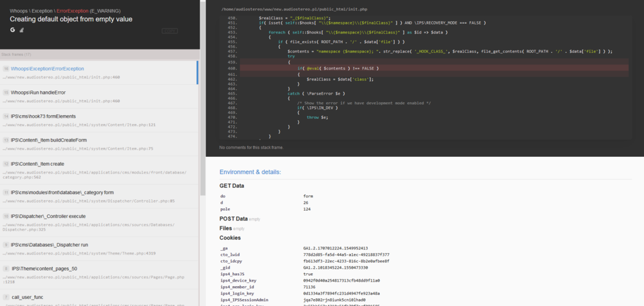Open the IPS\Dispatcher\_Controller execute frame
The width and height of the screenshot is (644, 306).
coord(48,216)
